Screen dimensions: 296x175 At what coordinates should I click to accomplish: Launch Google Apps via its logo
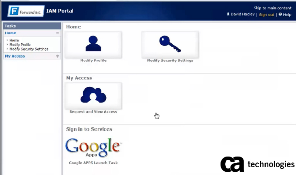click(x=93, y=147)
